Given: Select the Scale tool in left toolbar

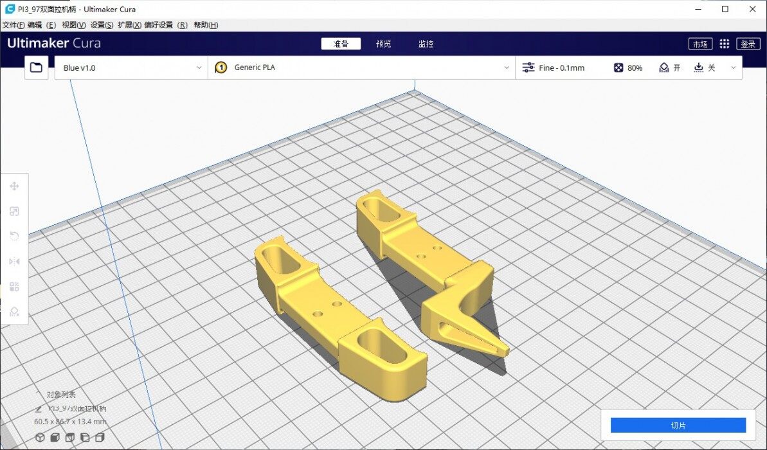Looking at the screenshot, I should coord(14,212).
